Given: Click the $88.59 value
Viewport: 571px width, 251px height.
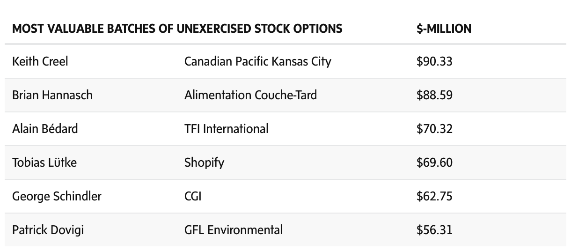Looking at the screenshot, I should (x=434, y=95).
